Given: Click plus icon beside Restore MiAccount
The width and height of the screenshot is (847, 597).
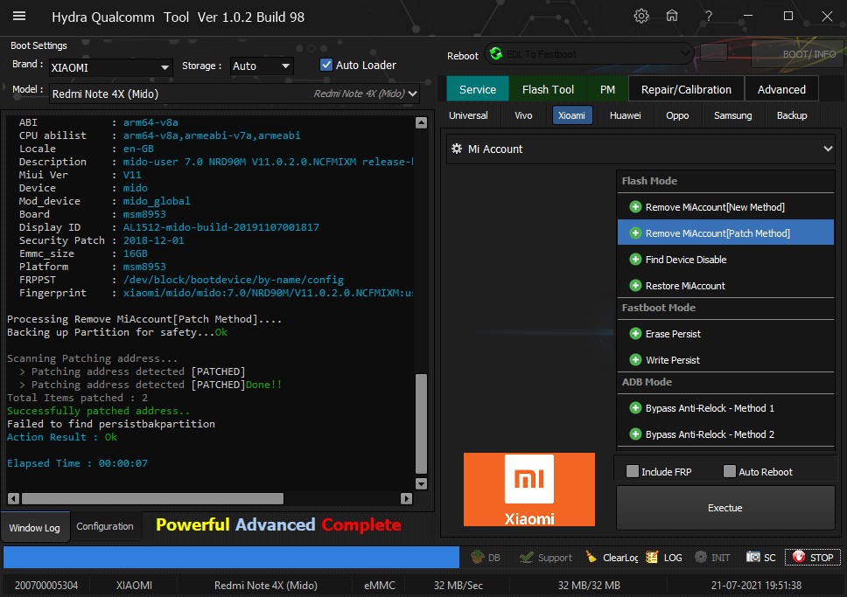Looking at the screenshot, I should pyautogui.click(x=635, y=286).
